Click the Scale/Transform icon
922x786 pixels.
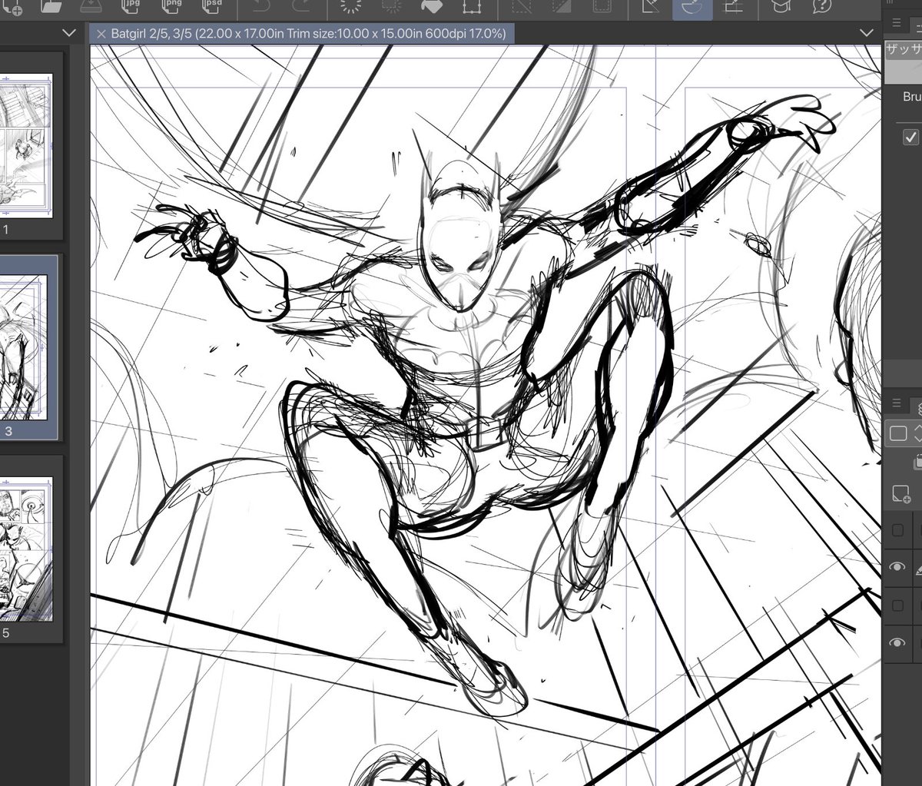(471, 8)
